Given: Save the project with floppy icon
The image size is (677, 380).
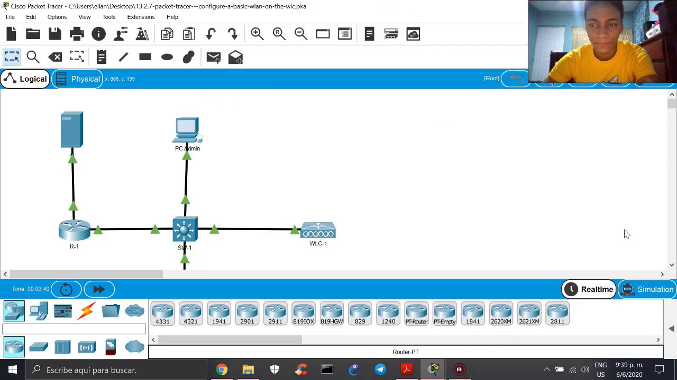Looking at the screenshot, I should (x=55, y=34).
